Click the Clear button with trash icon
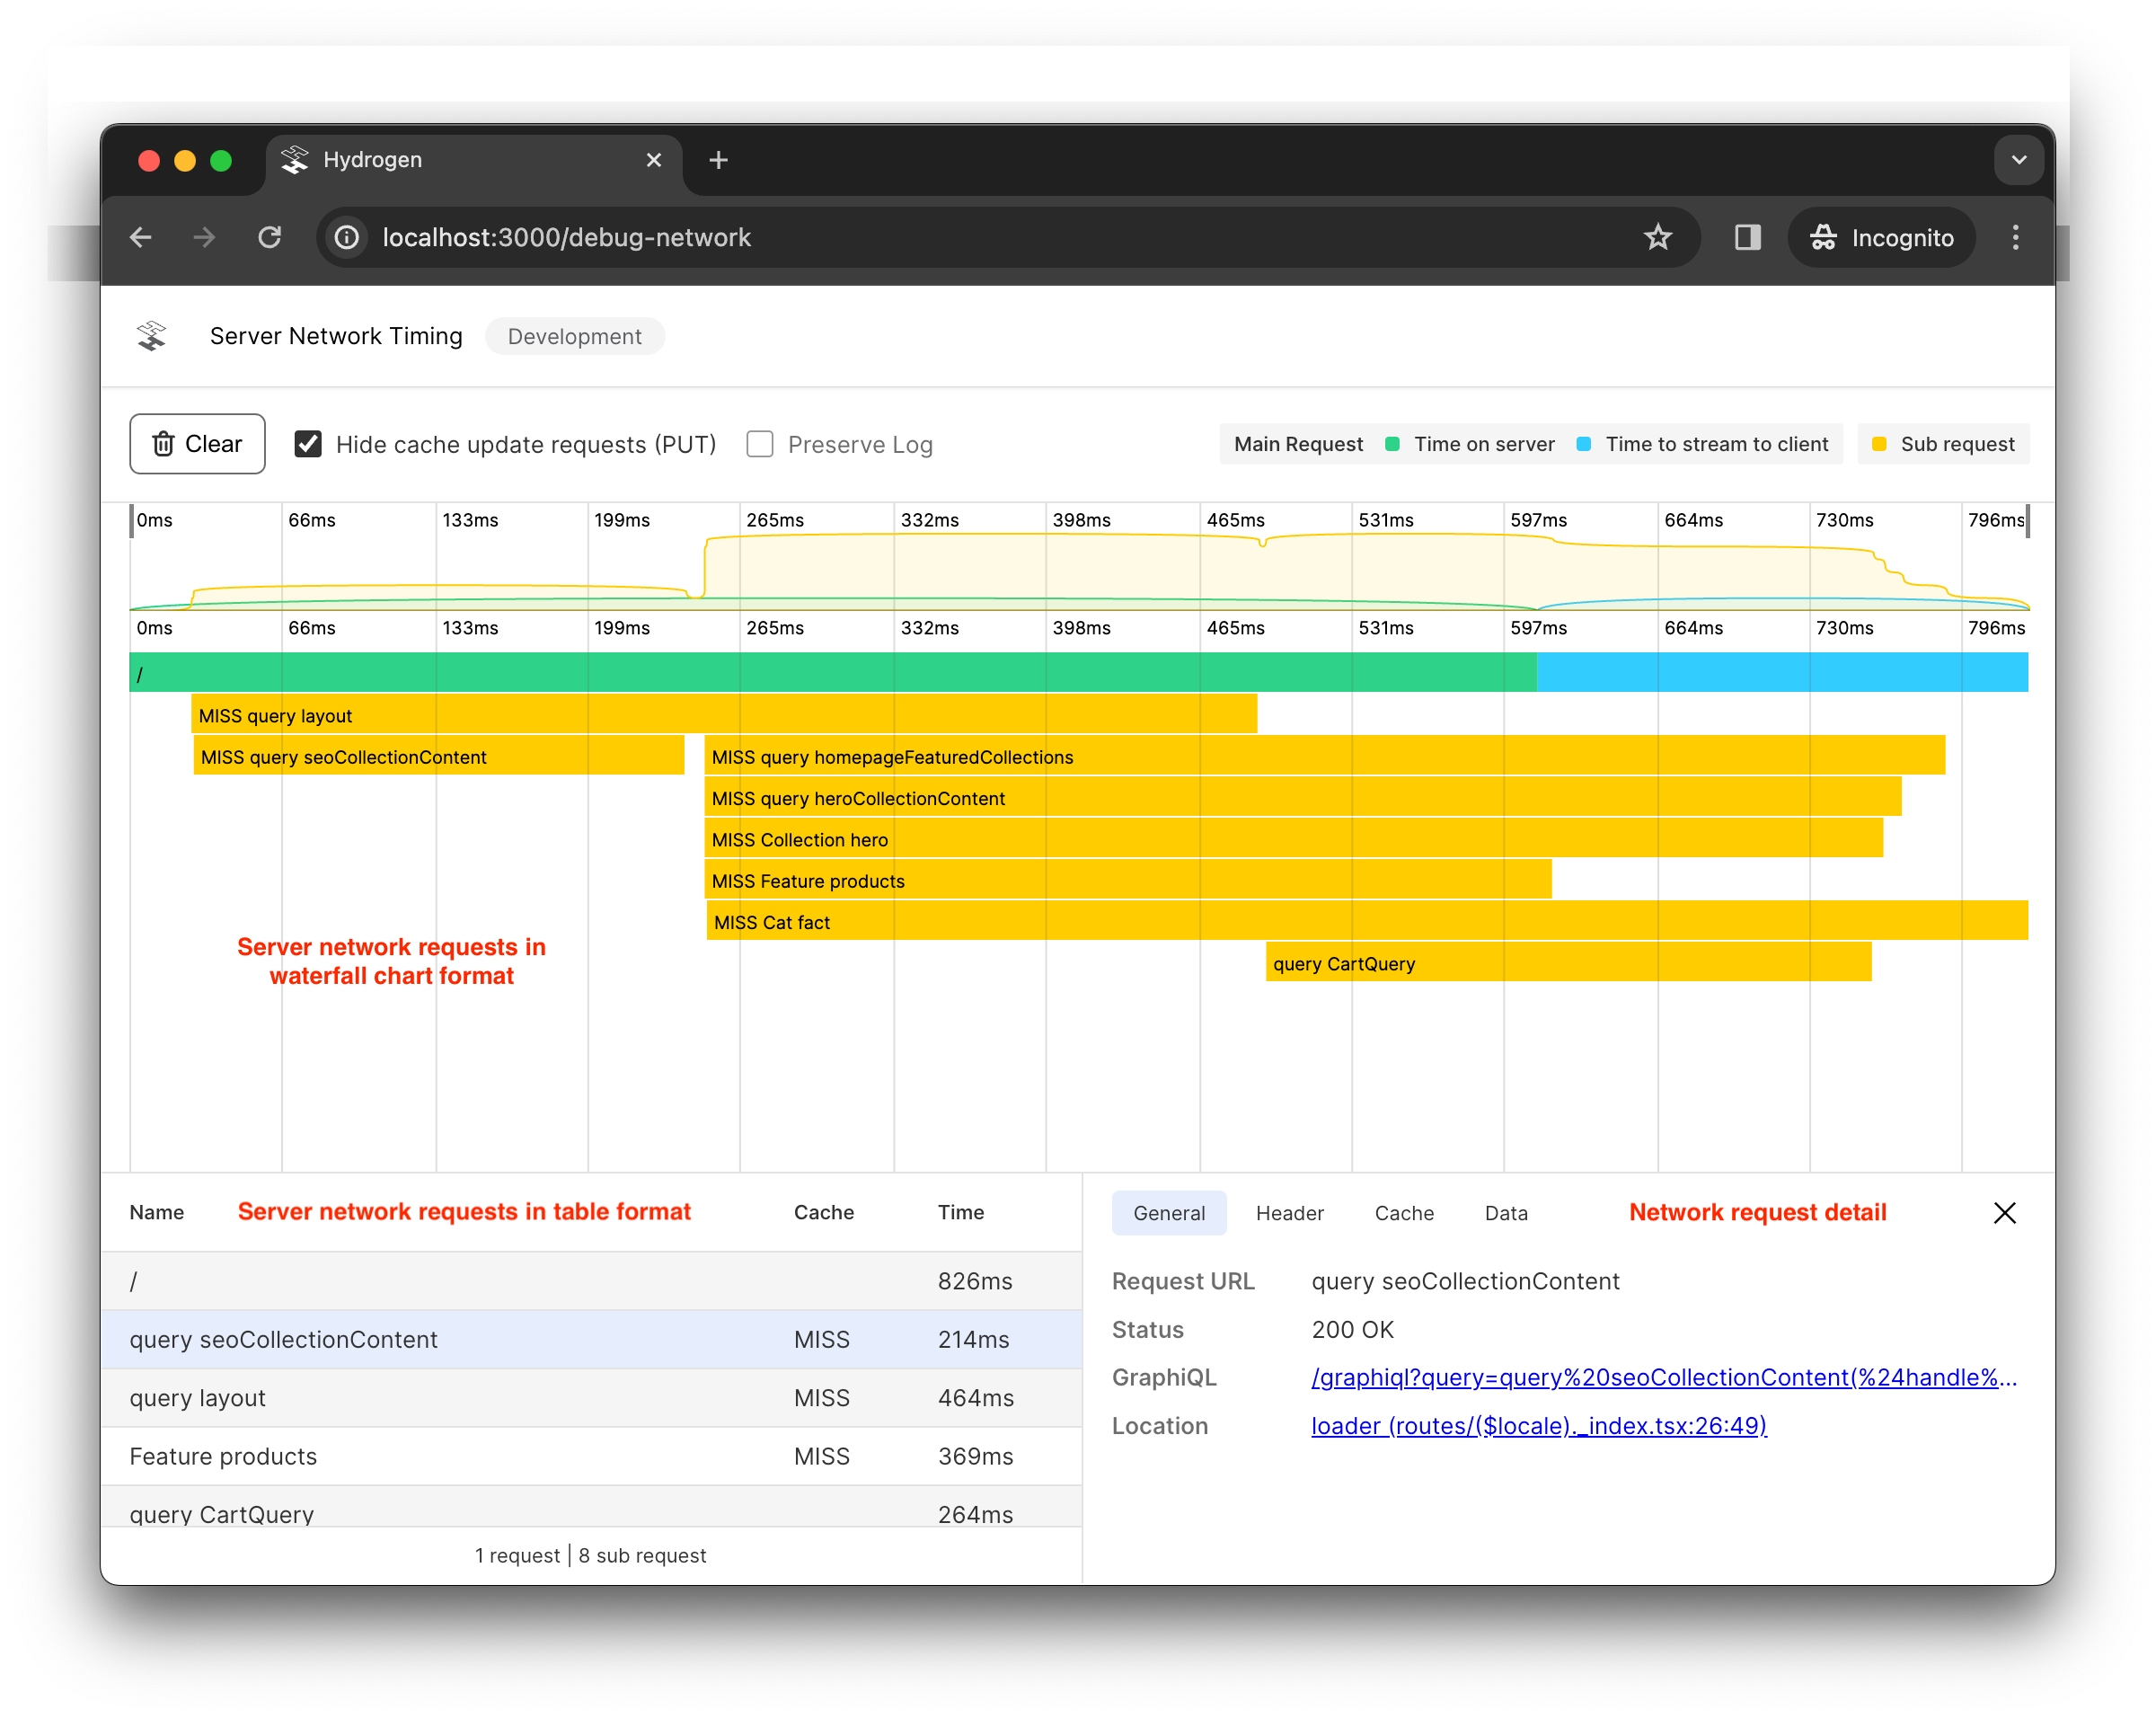2156x1718 pixels. (197, 444)
